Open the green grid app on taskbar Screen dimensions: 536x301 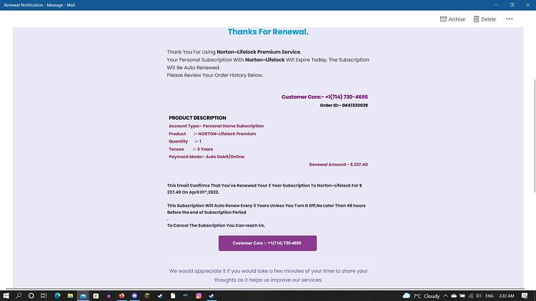point(96,295)
